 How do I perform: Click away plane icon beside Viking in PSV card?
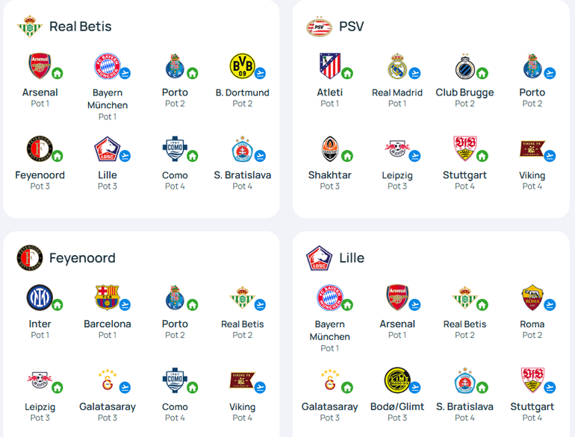click(550, 156)
